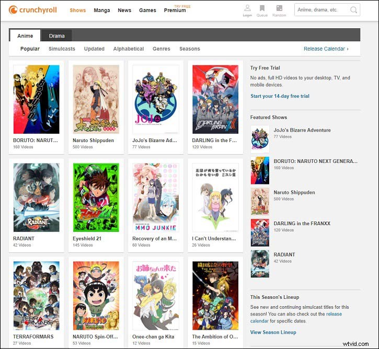Select the Updated filter
The image size is (379, 349).
point(94,49)
